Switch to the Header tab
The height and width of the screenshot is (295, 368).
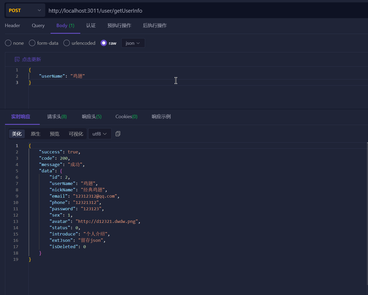(x=12, y=26)
